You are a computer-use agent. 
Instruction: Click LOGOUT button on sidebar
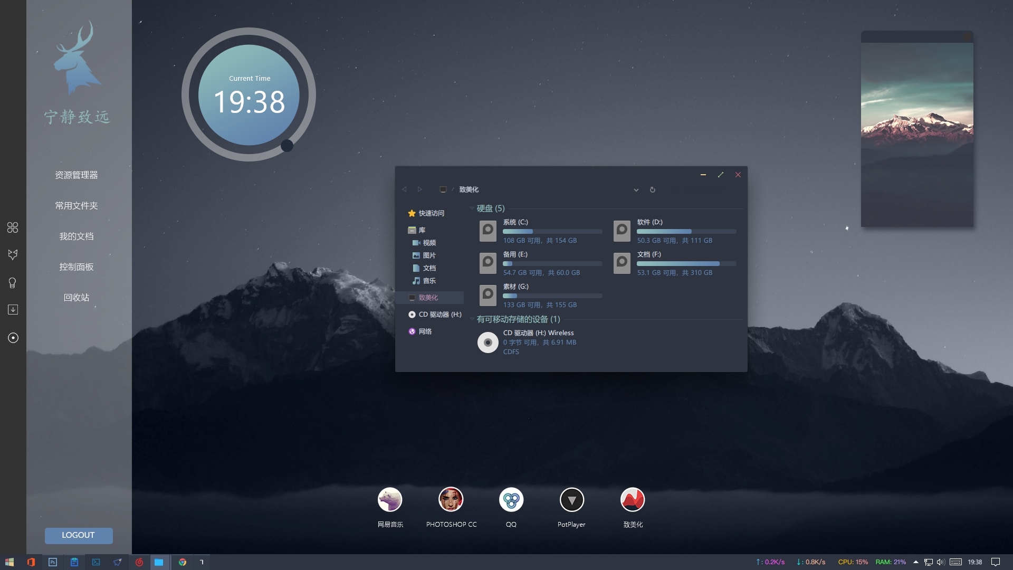79,535
